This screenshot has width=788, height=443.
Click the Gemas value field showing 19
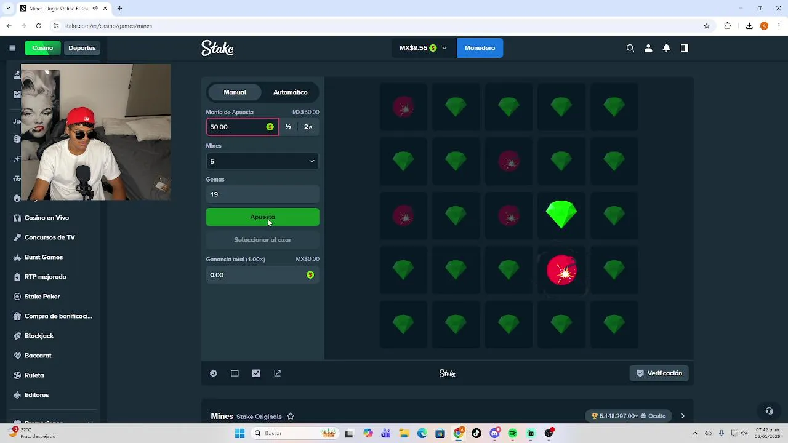click(262, 194)
